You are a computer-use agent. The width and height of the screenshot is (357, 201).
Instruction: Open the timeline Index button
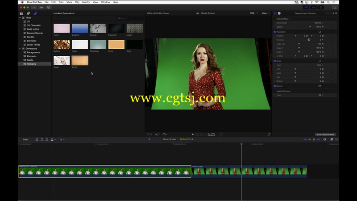pyautogui.click(x=25, y=139)
